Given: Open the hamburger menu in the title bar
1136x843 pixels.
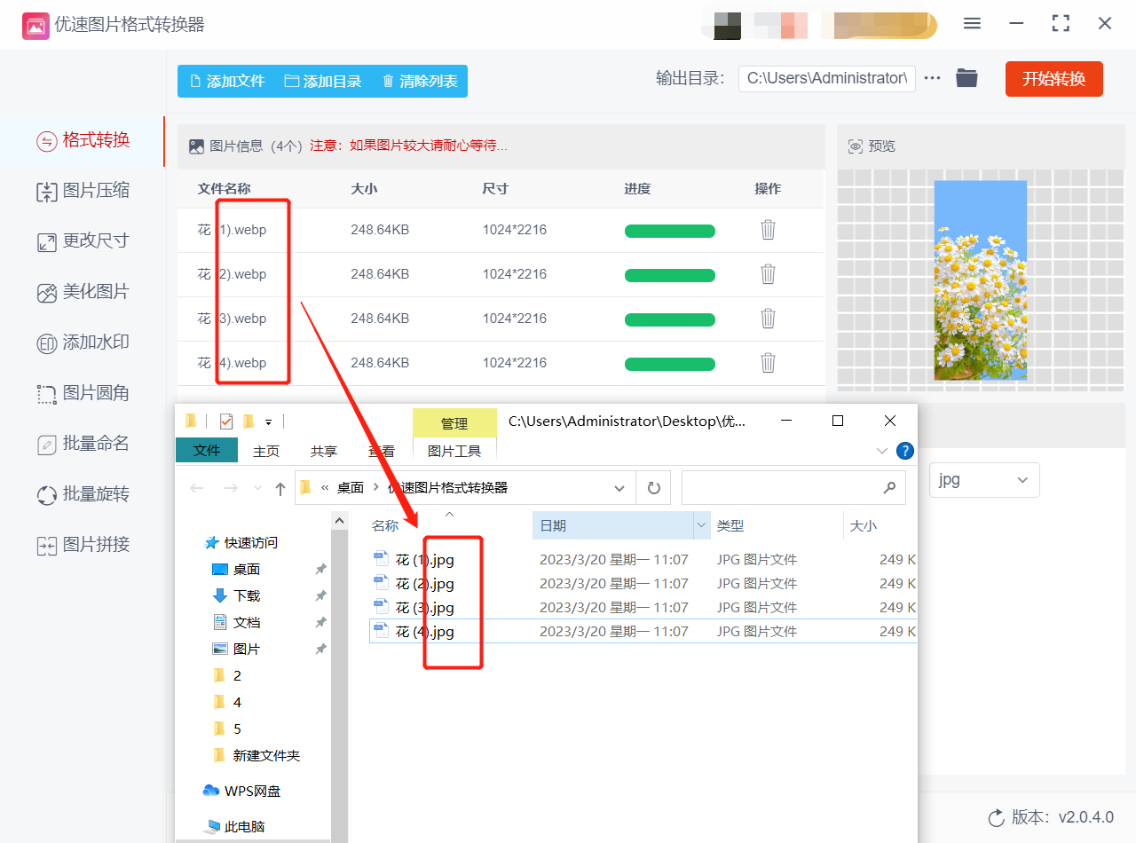Looking at the screenshot, I should click(972, 24).
